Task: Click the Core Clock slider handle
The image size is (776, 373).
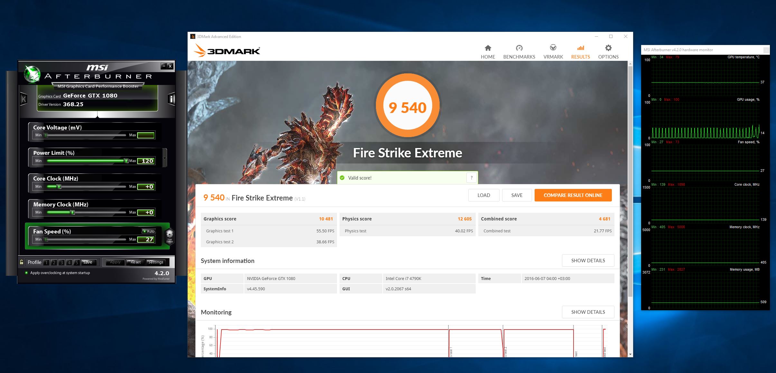Action: pos(59,187)
